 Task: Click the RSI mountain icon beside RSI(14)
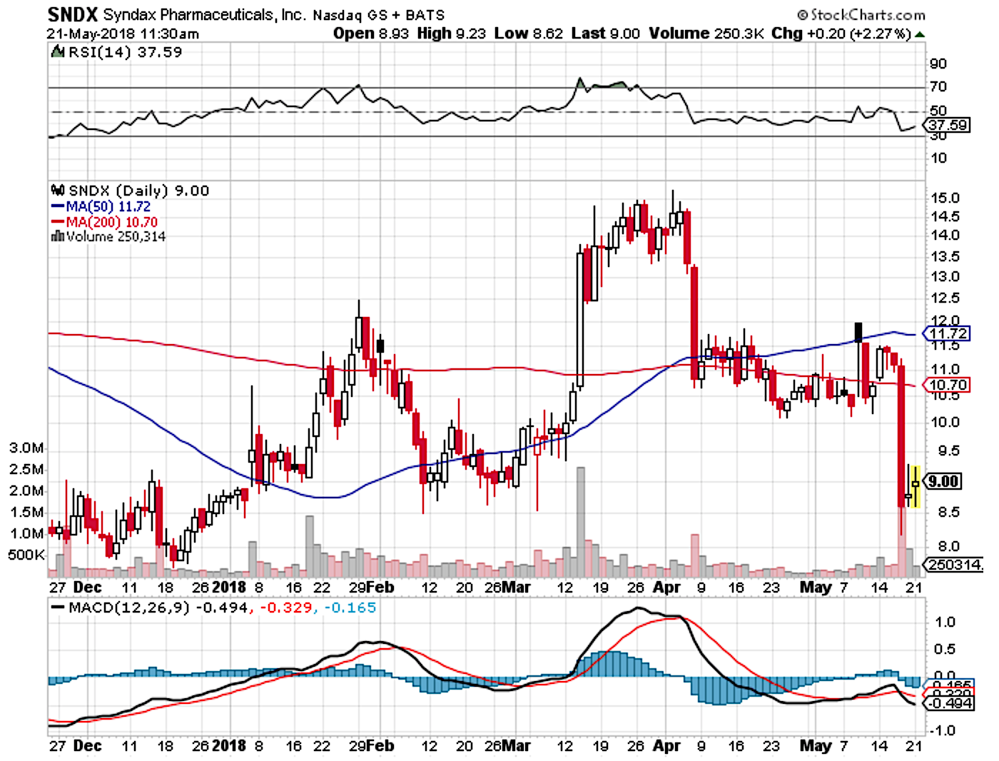57,52
